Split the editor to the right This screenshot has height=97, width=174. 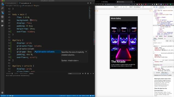91,3
